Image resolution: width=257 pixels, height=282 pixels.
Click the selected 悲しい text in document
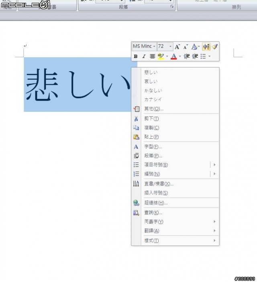[78, 84]
